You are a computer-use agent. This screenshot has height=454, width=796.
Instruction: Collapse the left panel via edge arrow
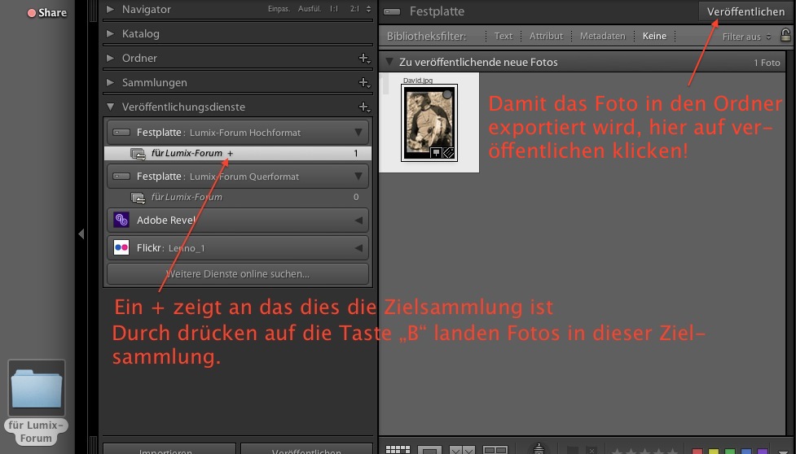point(81,234)
